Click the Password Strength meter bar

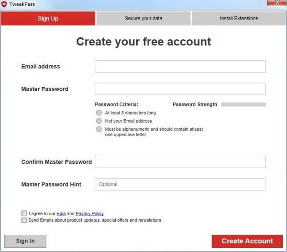tap(243, 104)
